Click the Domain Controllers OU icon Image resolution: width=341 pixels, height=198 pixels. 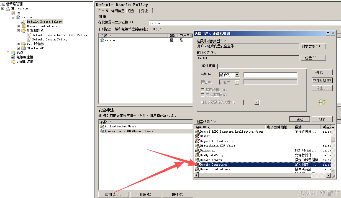tap(24, 26)
